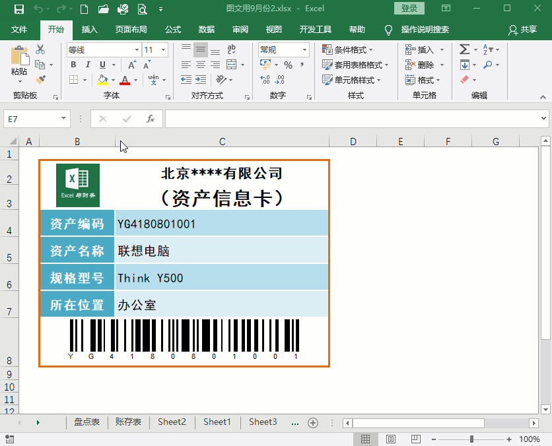Open the font size dropdown
Image resolution: width=552 pixels, height=446 pixels.
[x=163, y=50]
